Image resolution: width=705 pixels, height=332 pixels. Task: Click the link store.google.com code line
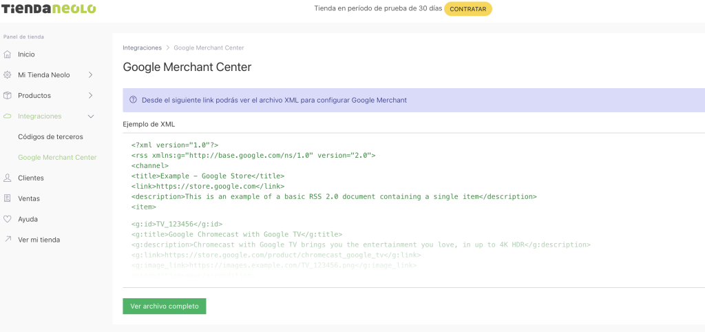[208, 186]
